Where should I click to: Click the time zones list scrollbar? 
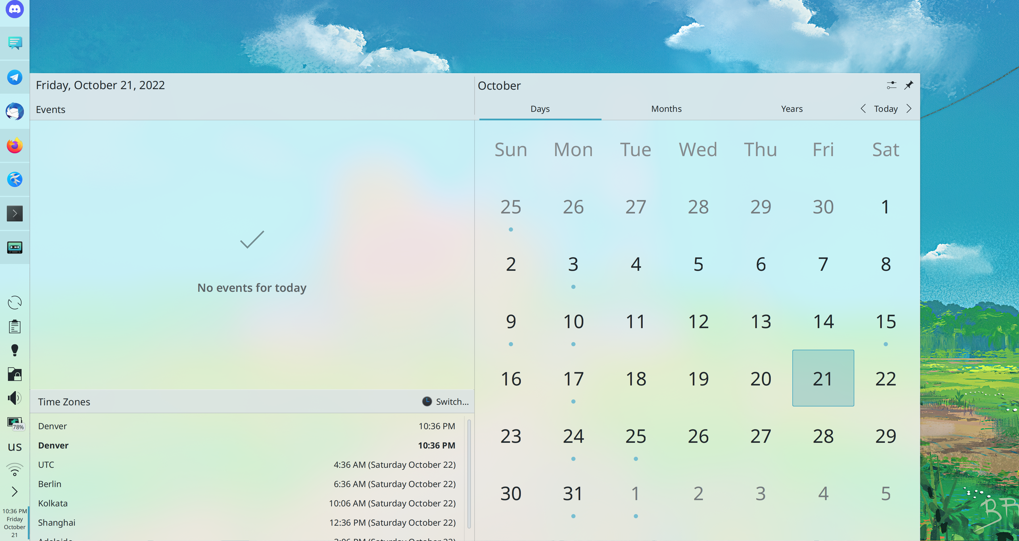[469, 474]
